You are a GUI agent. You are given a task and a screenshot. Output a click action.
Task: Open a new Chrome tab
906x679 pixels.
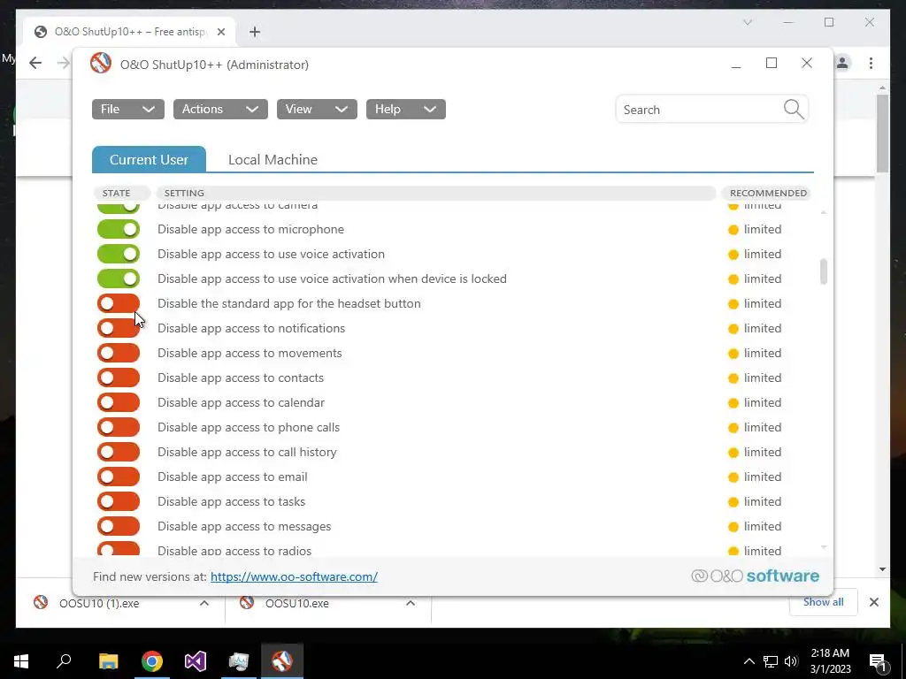[255, 32]
